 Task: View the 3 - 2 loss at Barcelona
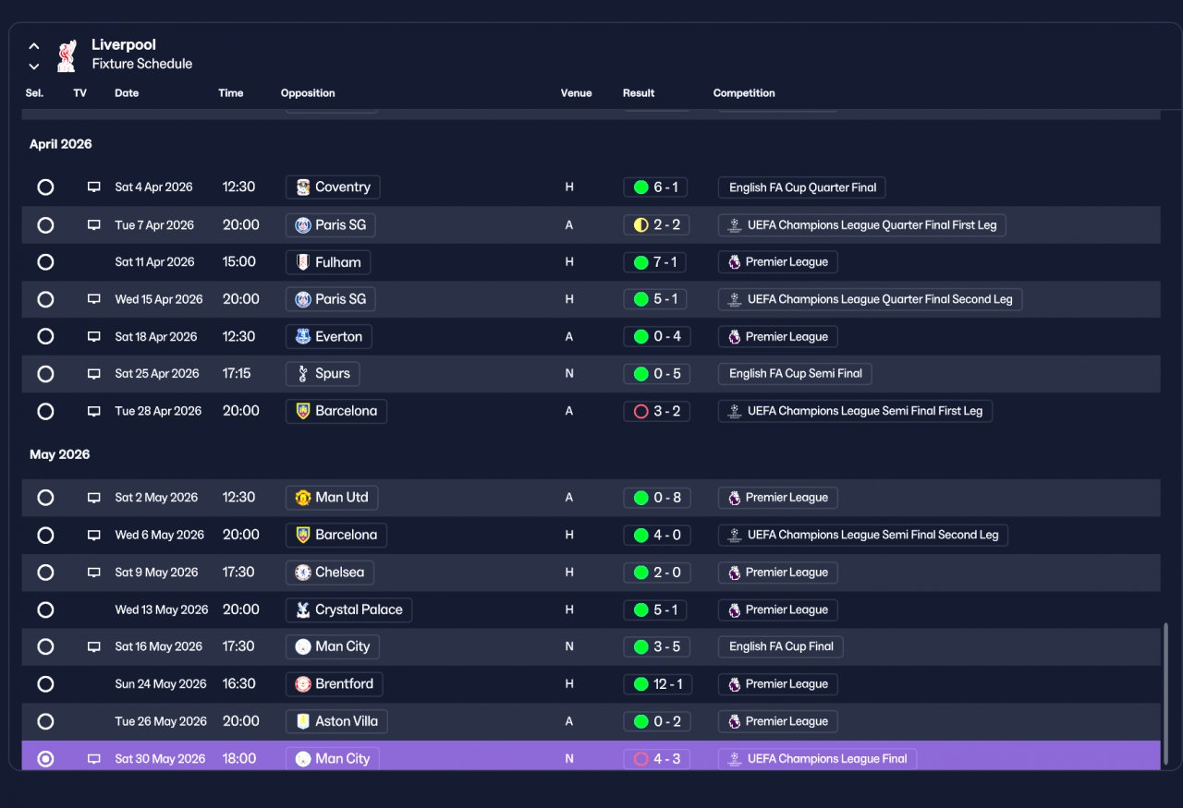click(656, 411)
